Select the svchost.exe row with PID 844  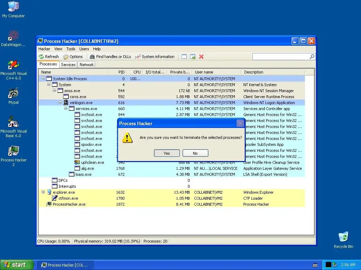[x=172, y=115]
